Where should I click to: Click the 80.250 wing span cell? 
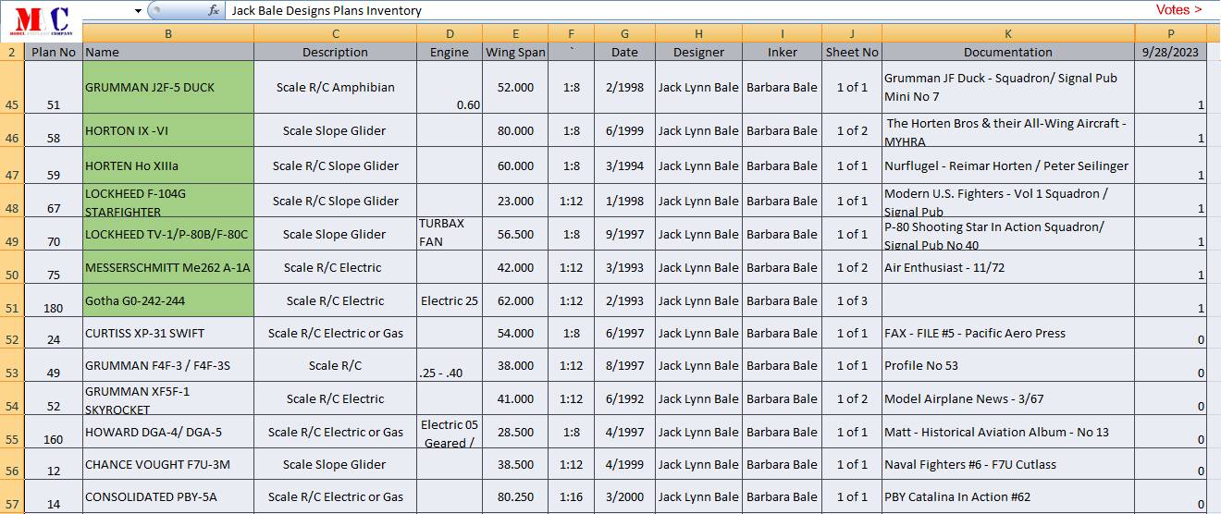[515, 496]
